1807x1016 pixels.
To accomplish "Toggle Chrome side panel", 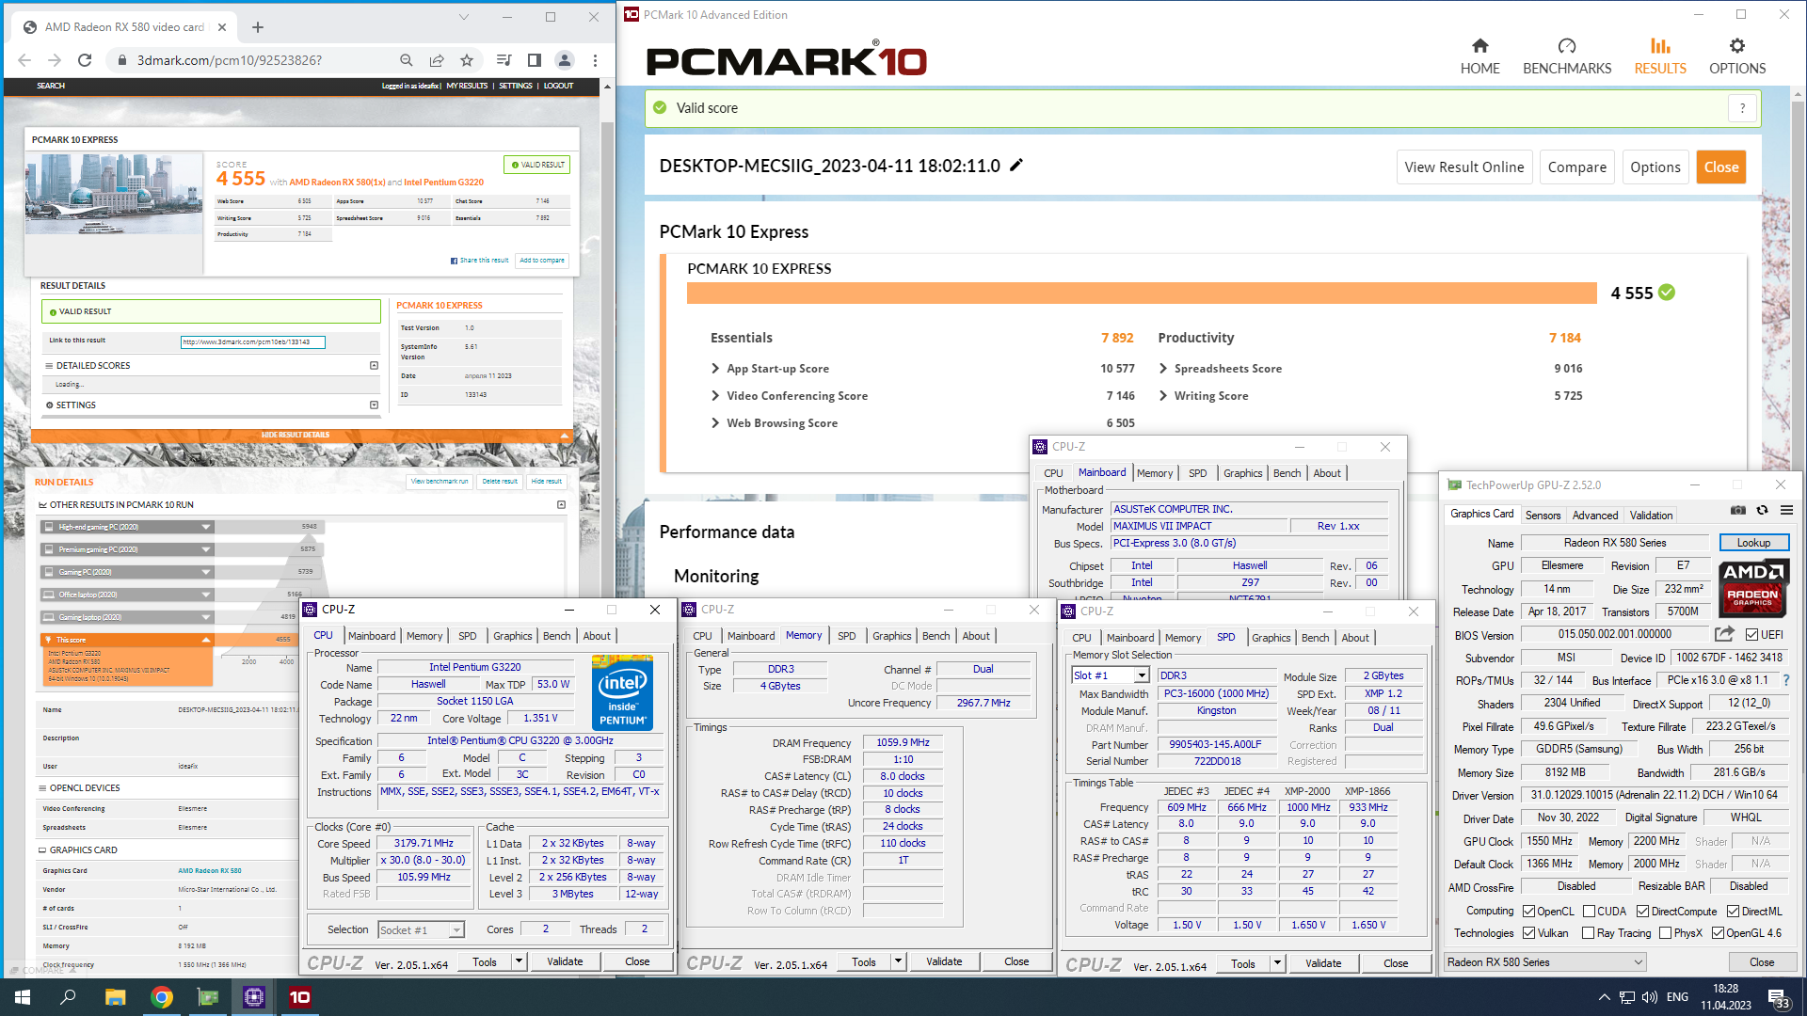I will click(x=535, y=60).
